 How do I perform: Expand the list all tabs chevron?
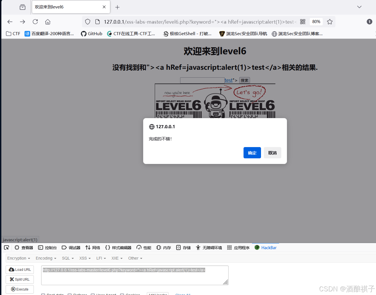[359, 7]
